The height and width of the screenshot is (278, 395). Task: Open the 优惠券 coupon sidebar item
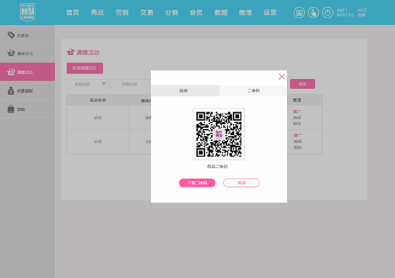click(27, 35)
